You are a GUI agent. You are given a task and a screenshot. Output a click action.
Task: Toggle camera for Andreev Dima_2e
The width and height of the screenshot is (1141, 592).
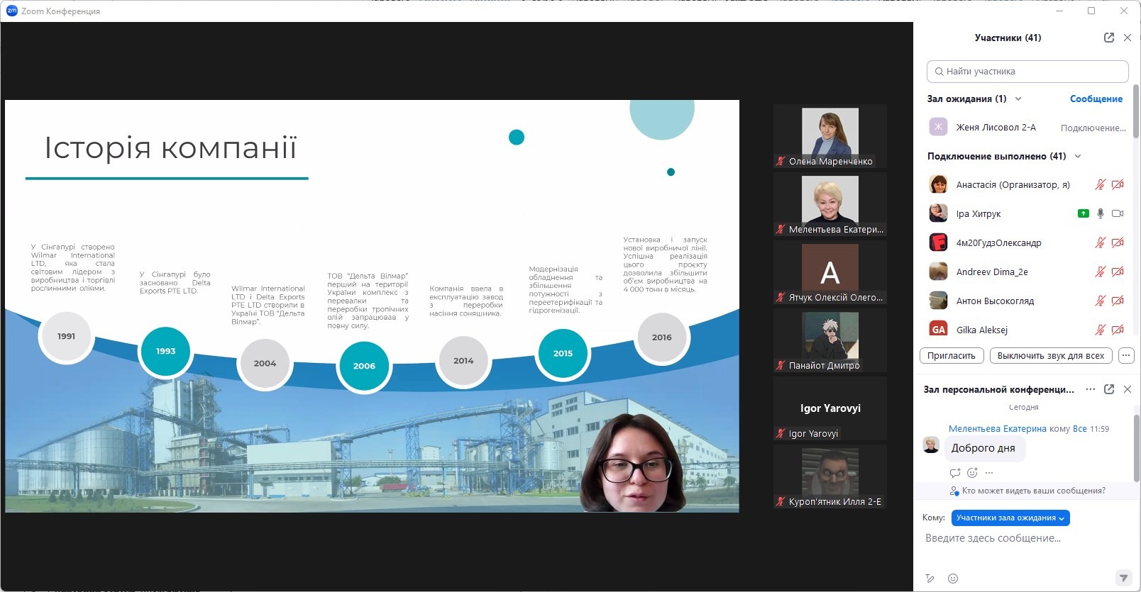[1118, 272]
